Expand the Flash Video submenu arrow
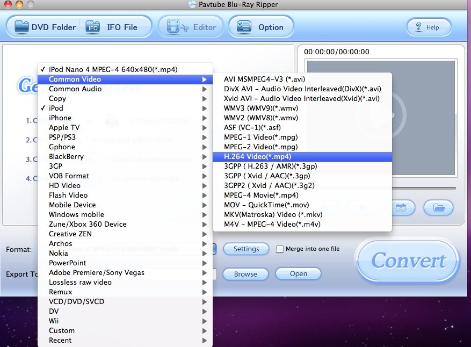 pyautogui.click(x=204, y=196)
